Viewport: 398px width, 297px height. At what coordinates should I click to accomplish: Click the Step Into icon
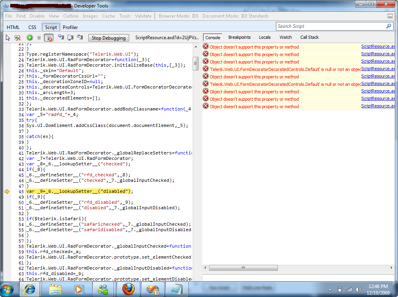pos(61,38)
